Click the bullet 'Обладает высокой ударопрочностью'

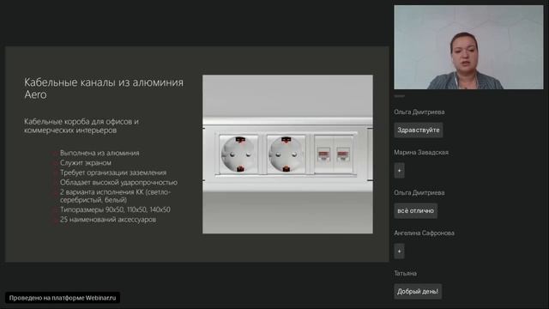click(118, 183)
